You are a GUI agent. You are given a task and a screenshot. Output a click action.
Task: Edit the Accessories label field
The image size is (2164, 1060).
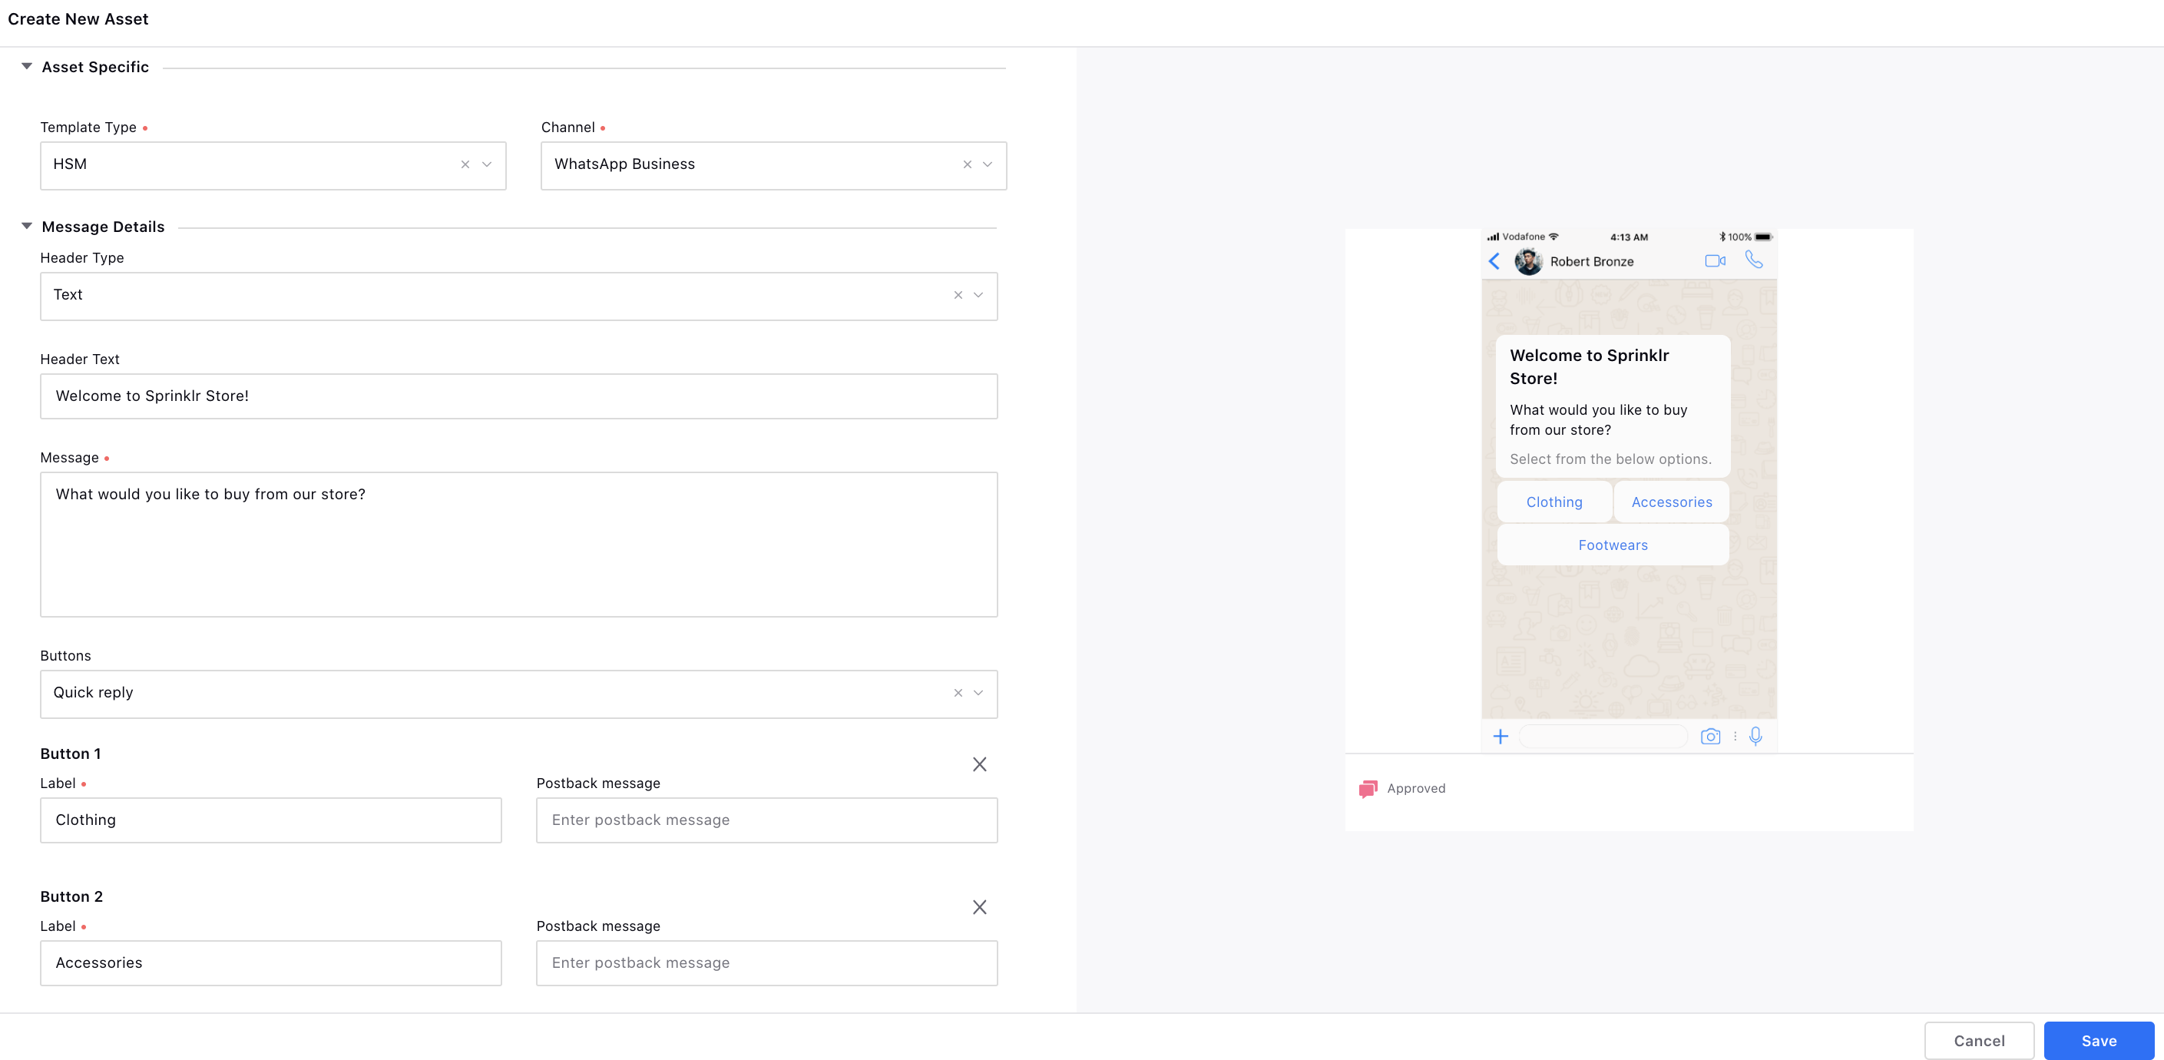coord(271,963)
